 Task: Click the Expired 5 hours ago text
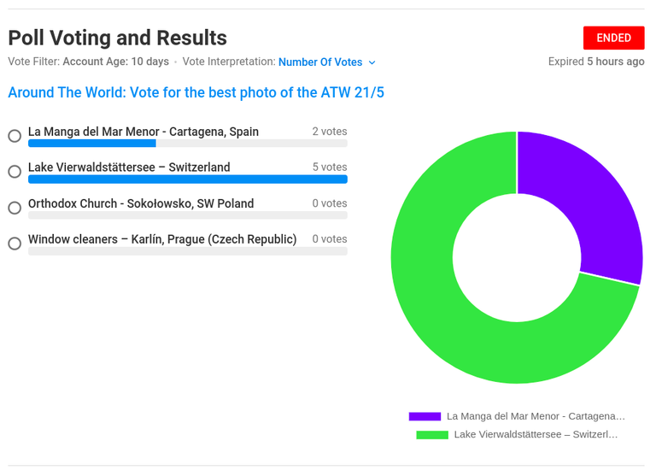(596, 62)
